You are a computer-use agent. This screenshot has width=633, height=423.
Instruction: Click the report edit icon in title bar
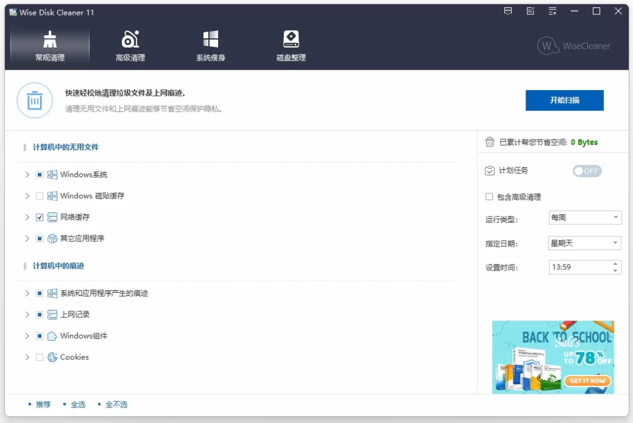tap(530, 11)
